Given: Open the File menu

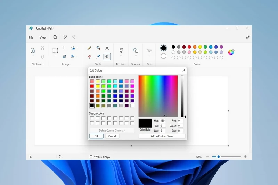Looking at the screenshot, I should (31, 37).
